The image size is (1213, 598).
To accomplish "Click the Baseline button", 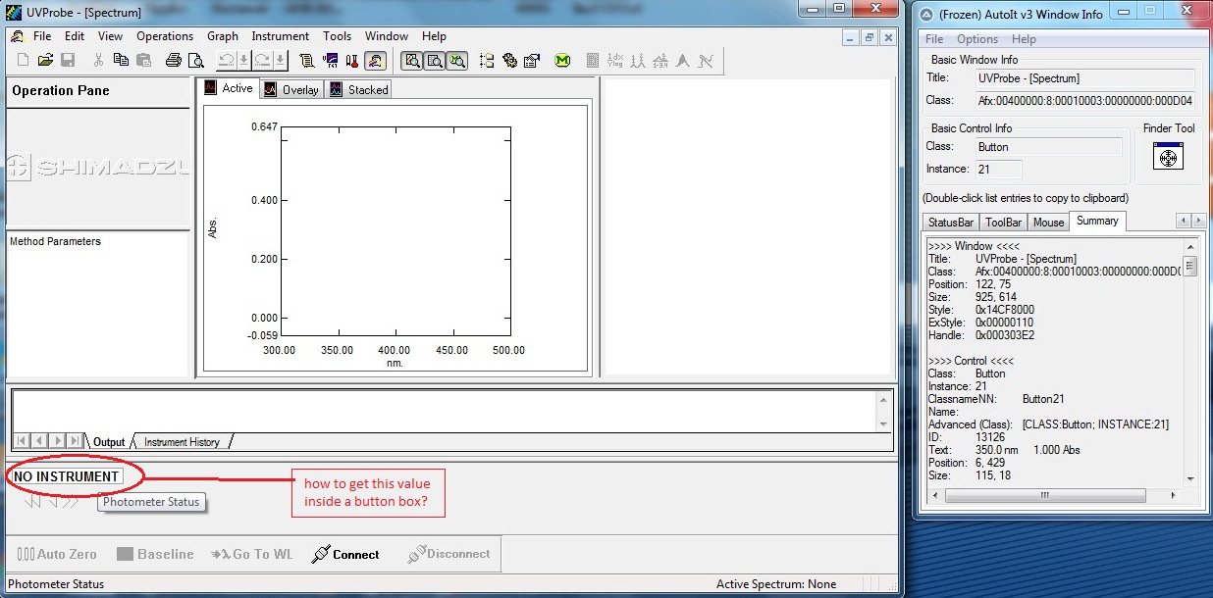I will click(x=155, y=554).
